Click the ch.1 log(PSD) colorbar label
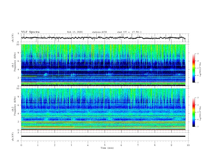This screenshot has height=163, width=212. [x=200, y=70]
